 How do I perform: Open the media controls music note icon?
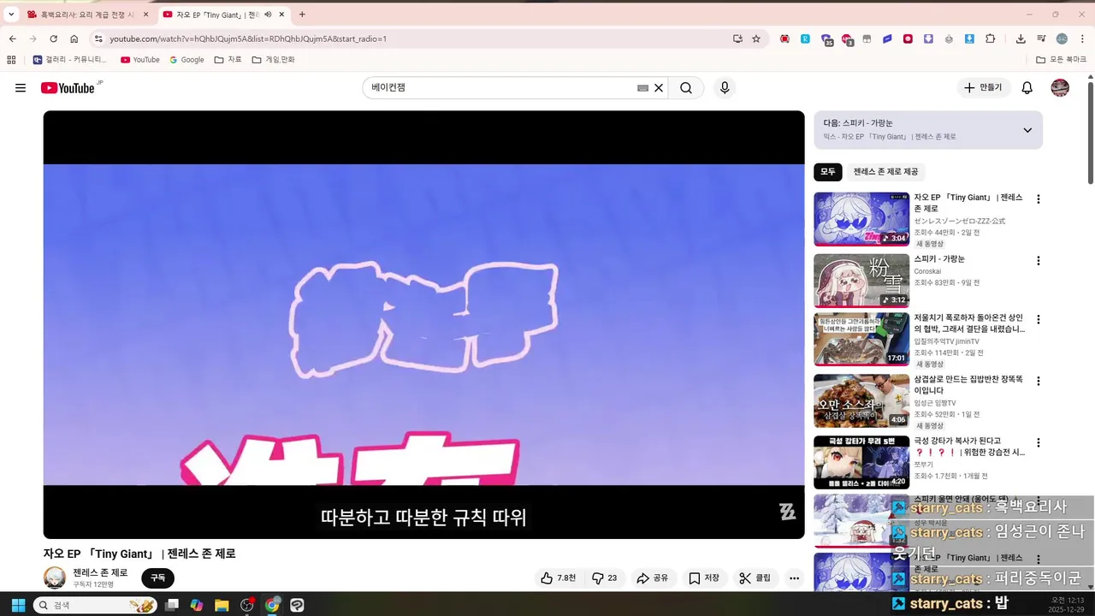(x=1041, y=38)
